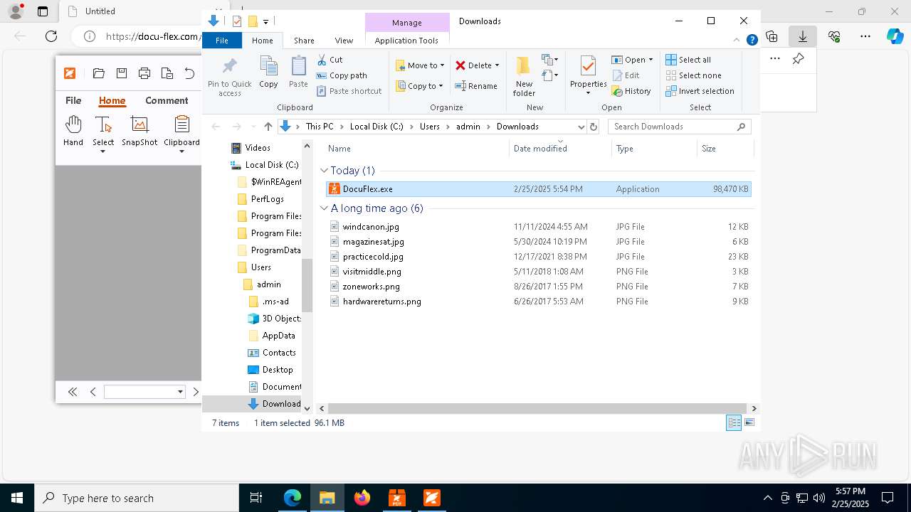911x512 pixels.
Task: Click Select none in ribbon
Action: tap(693, 75)
